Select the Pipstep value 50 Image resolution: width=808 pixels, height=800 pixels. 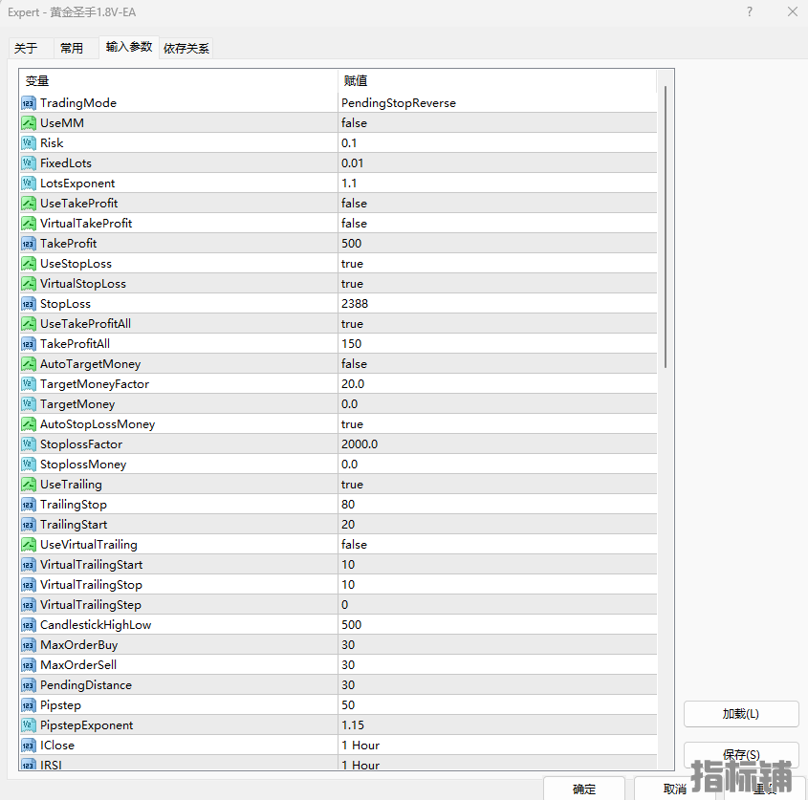tap(348, 705)
